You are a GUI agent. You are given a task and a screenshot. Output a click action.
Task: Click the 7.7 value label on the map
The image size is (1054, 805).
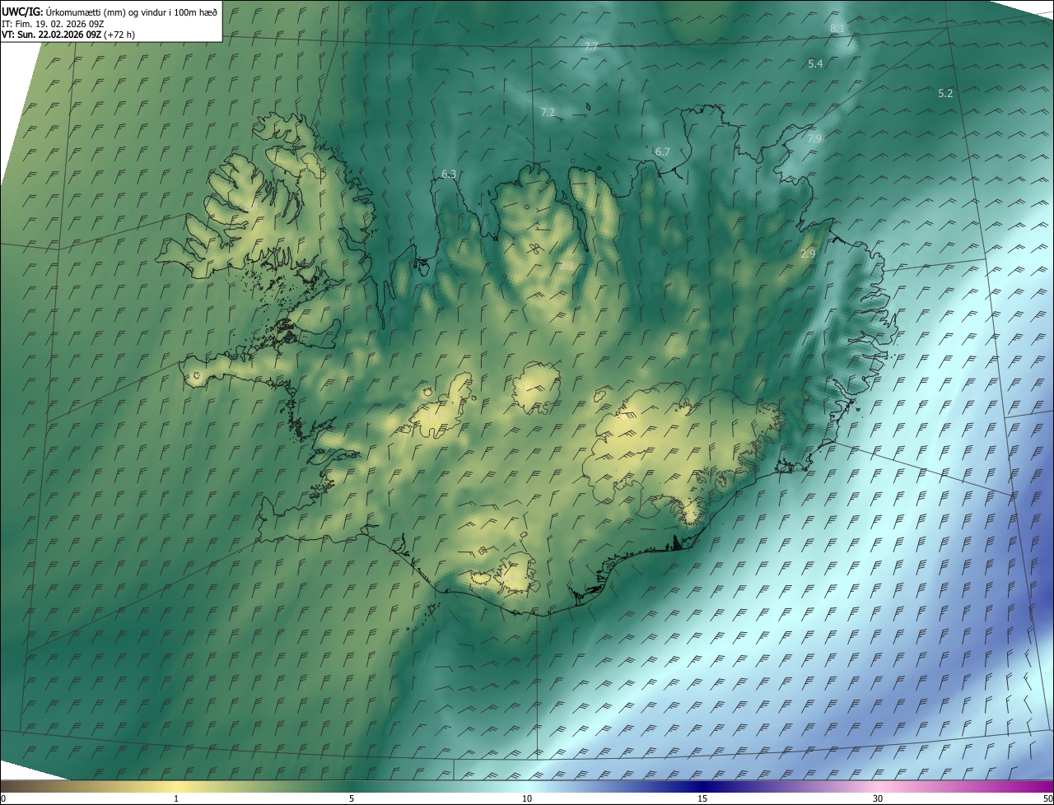pos(590,48)
